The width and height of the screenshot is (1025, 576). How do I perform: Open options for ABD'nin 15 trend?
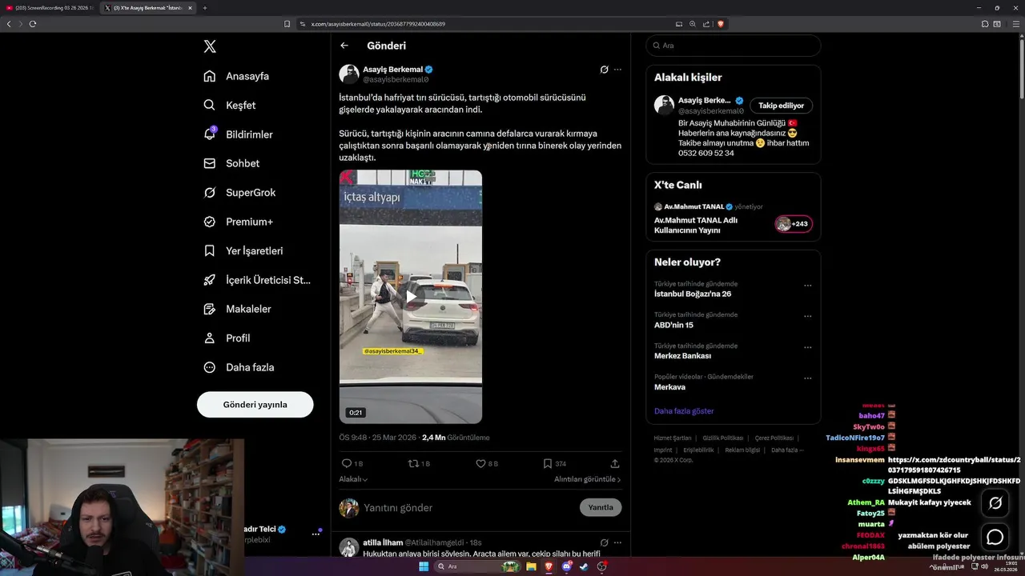coord(807,317)
